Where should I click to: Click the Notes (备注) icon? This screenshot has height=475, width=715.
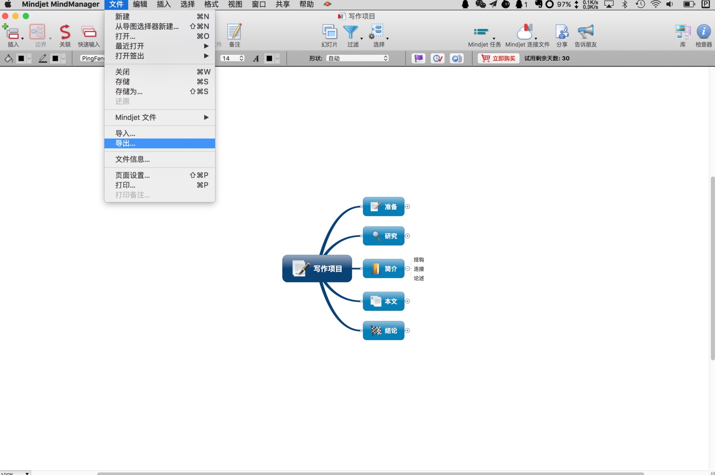point(234,33)
